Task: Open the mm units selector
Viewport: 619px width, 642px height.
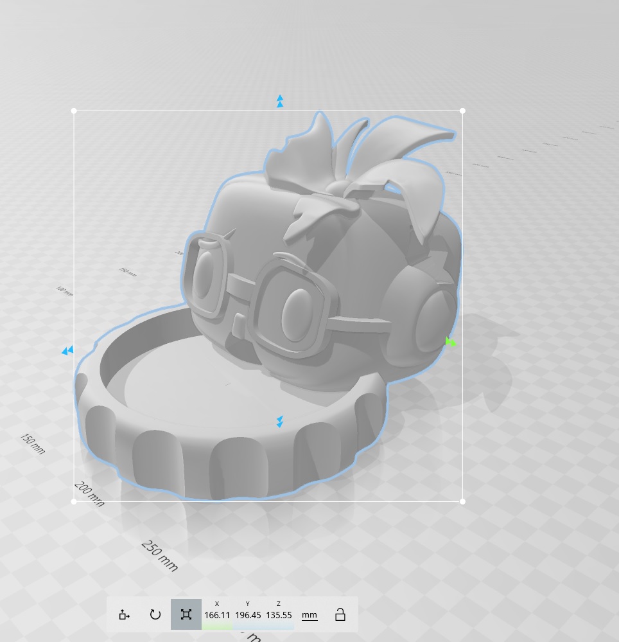Action: 309,615
